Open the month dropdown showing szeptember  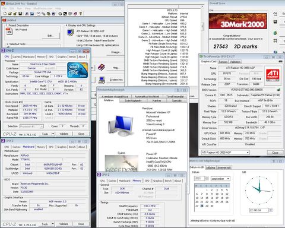tap(220, 179)
